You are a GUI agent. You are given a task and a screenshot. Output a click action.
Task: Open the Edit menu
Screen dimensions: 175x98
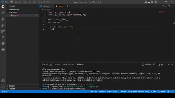[11, 2]
